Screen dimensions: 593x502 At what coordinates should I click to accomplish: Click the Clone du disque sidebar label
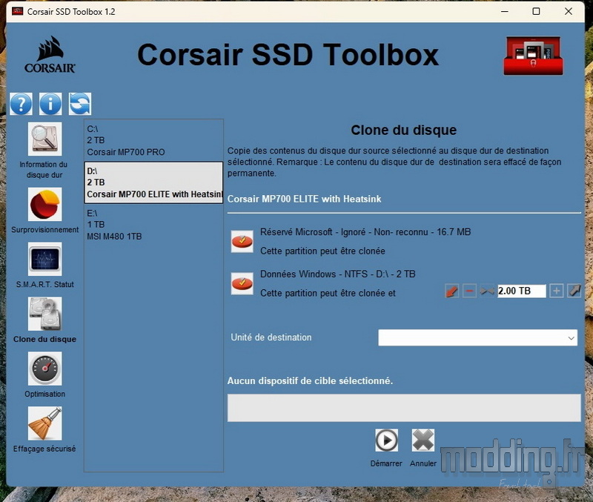pyautogui.click(x=44, y=340)
